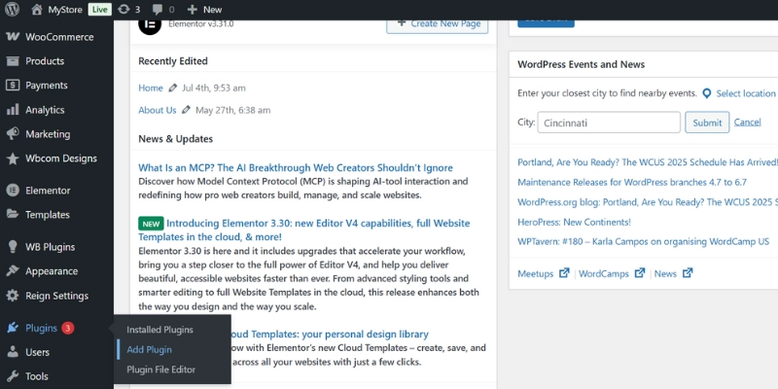
Task: Click the pencil icon beside About Us
Action: pos(186,110)
